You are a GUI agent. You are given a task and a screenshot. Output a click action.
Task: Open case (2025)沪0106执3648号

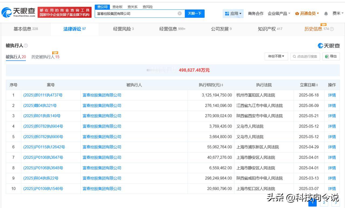[43, 168]
